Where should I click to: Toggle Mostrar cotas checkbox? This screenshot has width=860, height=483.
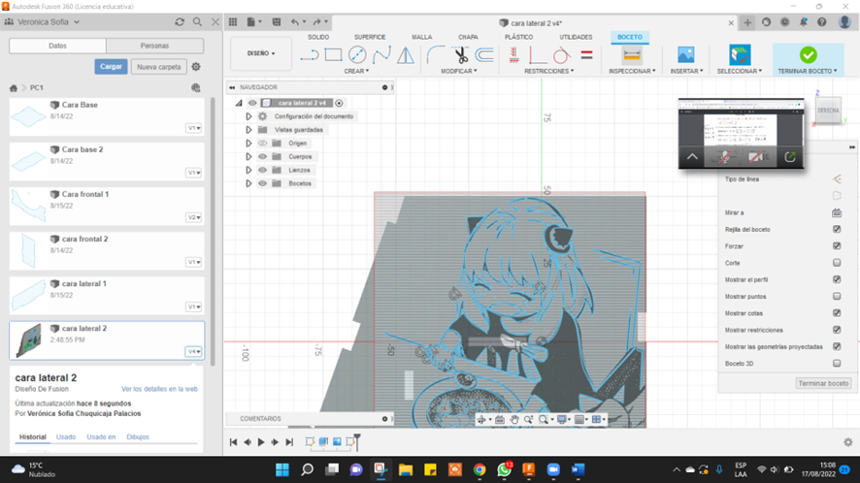click(837, 313)
